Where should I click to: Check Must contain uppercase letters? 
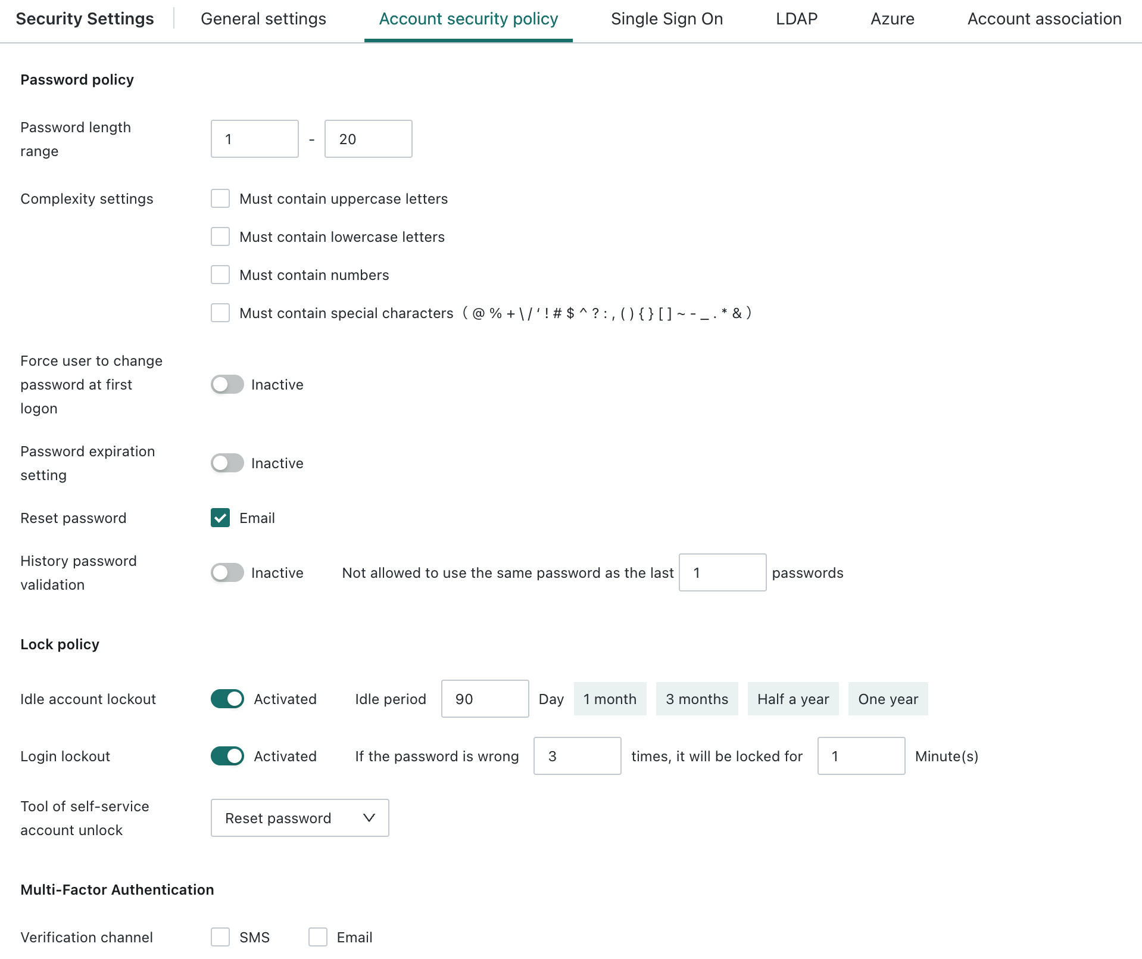pyautogui.click(x=220, y=198)
